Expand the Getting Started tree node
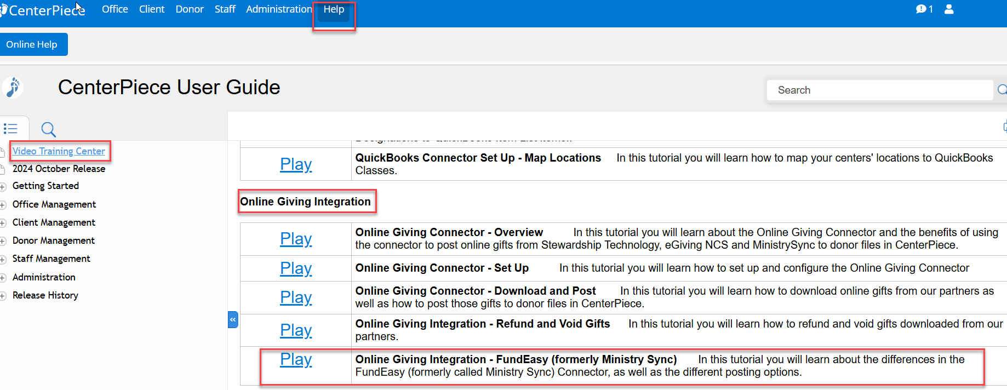The width and height of the screenshot is (1007, 390). (3, 187)
